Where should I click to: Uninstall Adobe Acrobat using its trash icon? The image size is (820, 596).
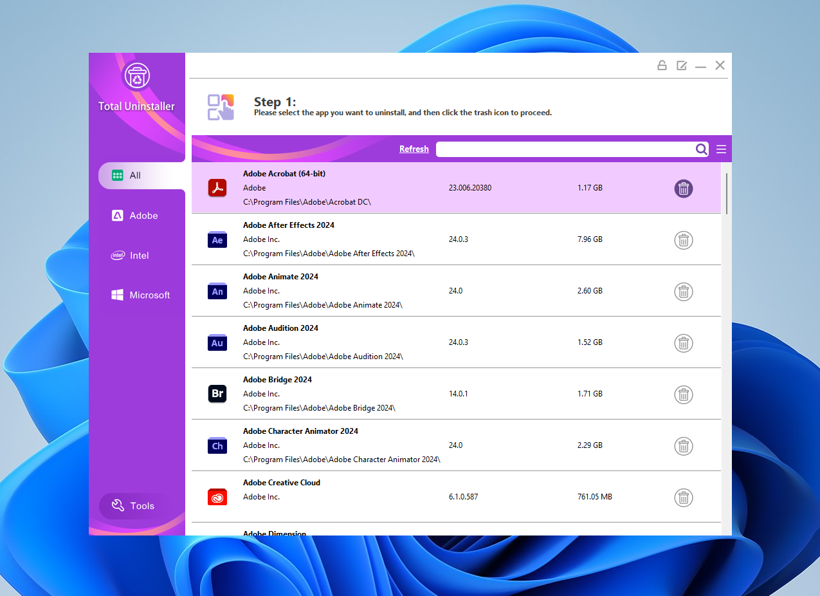point(683,188)
